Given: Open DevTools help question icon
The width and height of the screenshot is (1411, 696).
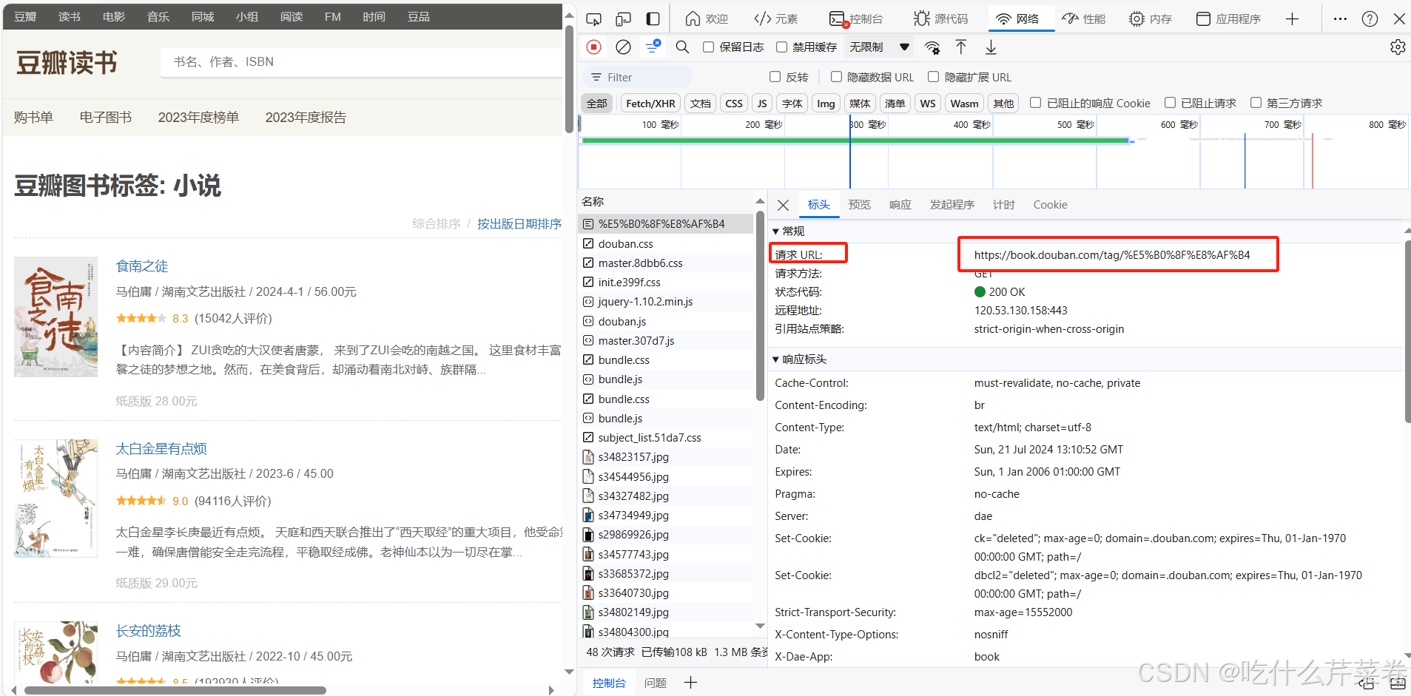Looking at the screenshot, I should tap(1370, 18).
